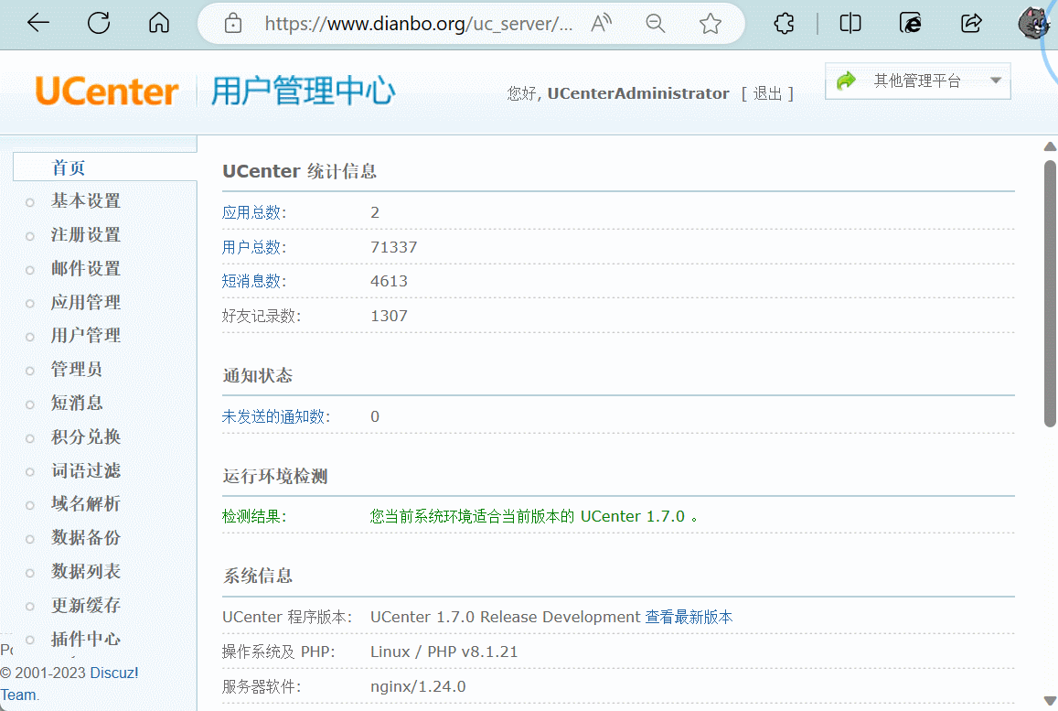1058x711 pixels.
Task: Open browser profile avatar
Action: pos(1032,24)
